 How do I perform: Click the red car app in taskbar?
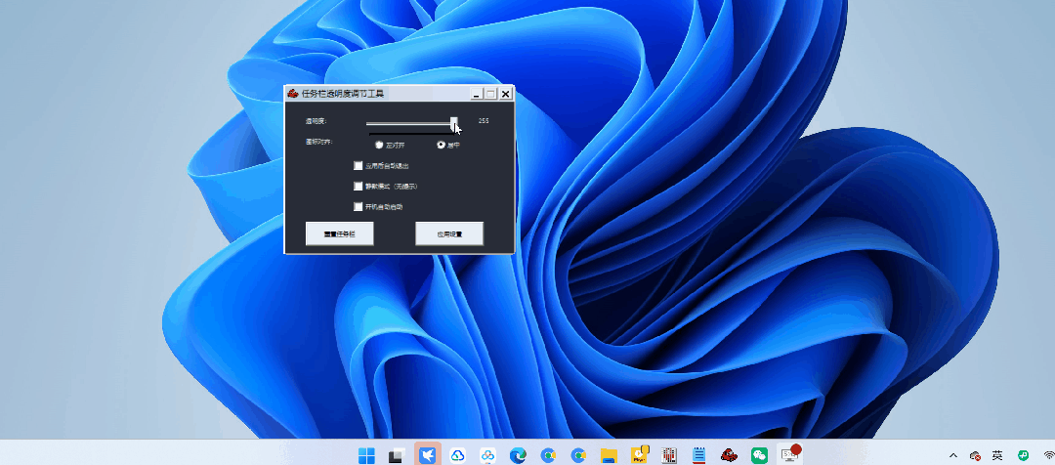click(729, 455)
